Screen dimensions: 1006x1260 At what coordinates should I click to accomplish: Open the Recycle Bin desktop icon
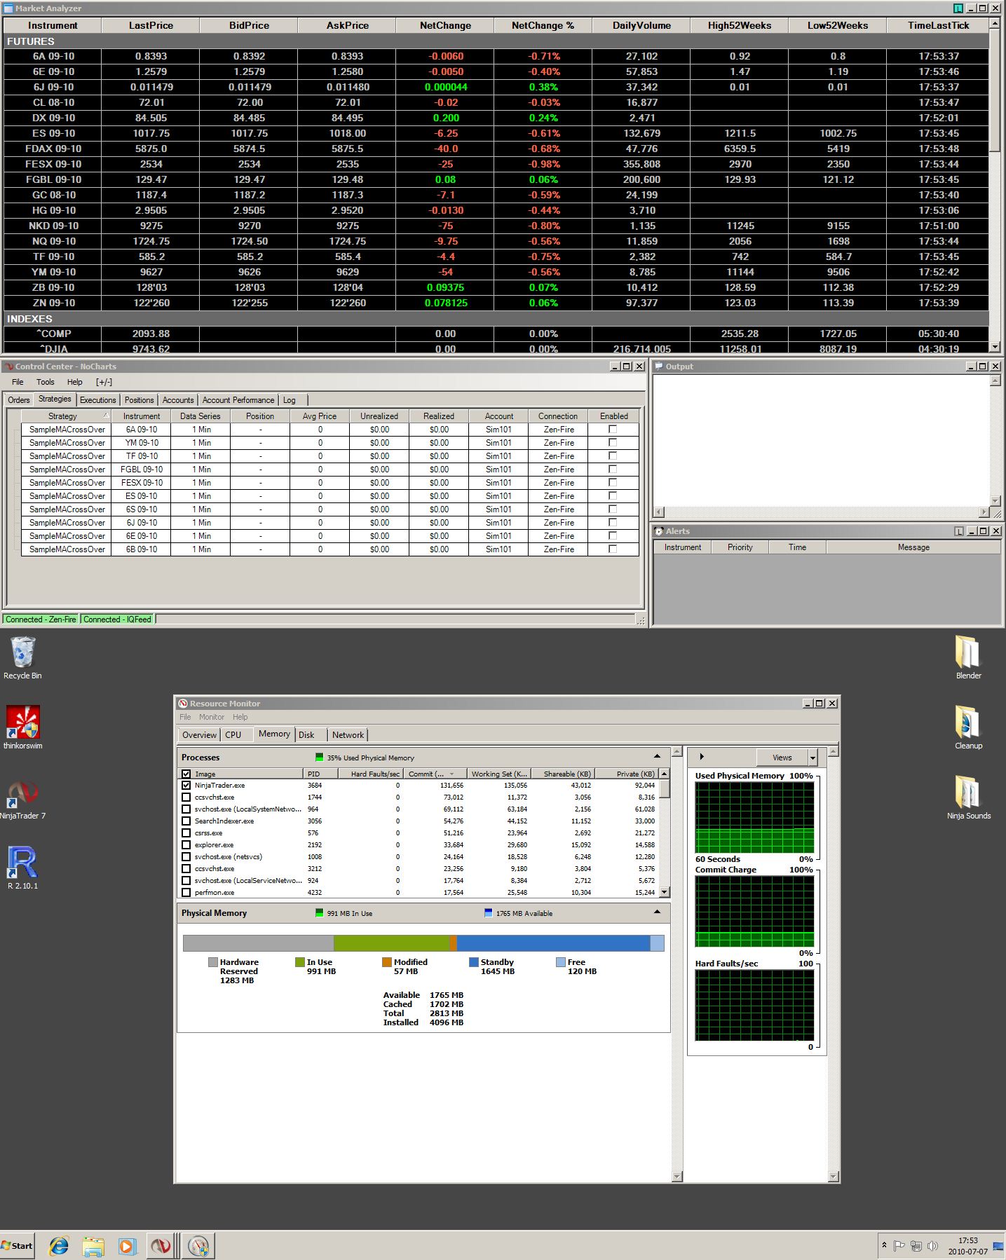tap(22, 657)
